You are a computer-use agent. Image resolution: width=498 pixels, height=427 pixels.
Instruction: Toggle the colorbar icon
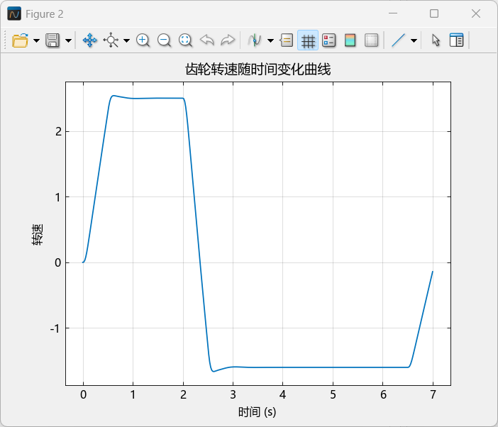(x=350, y=40)
